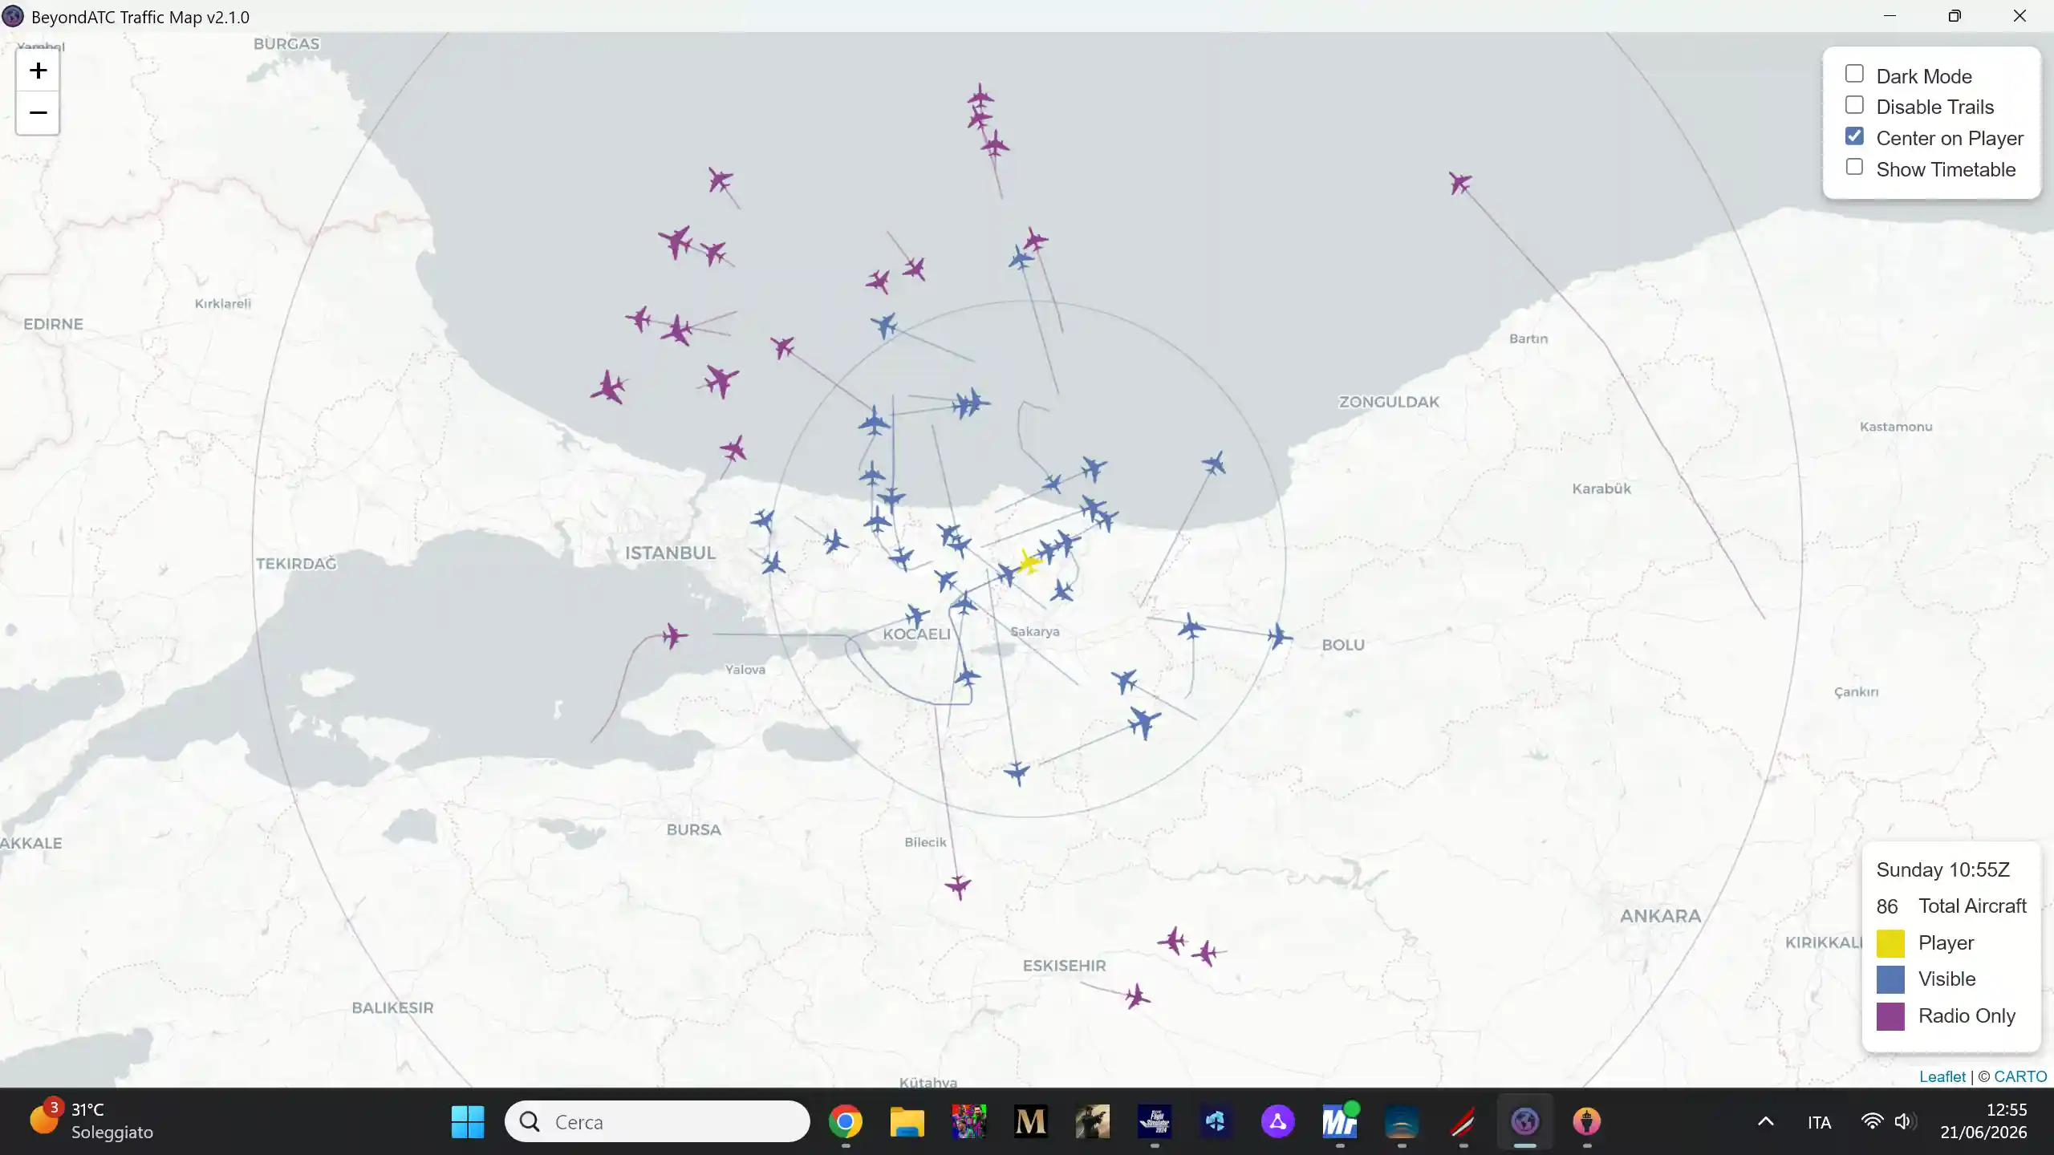The width and height of the screenshot is (2054, 1155).
Task: Open volume control speaker icon
Action: [1904, 1121]
